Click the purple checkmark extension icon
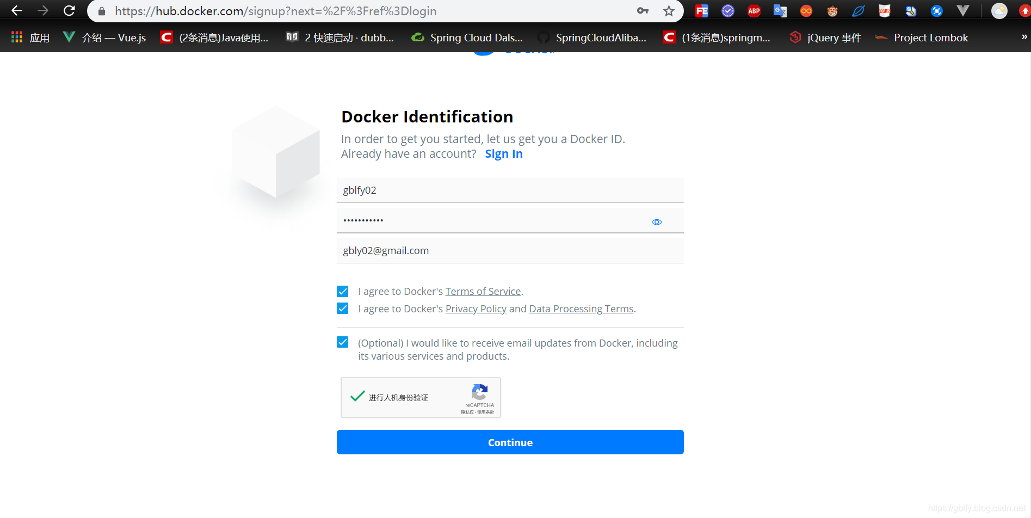The height and width of the screenshot is (518, 1031). [728, 11]
